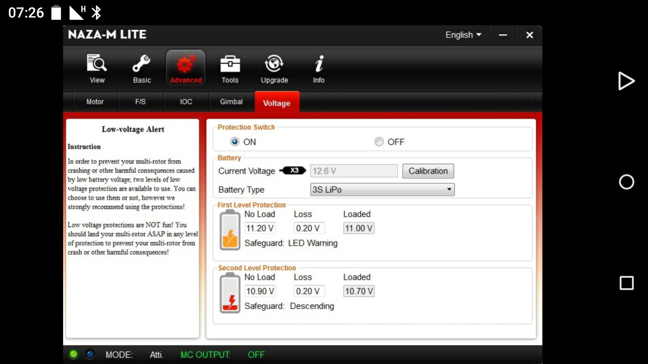Edit Second Level No Load 10.90 V
This screenshot has width=648, height=364.
pyautogui.click(x=260, y=291)
